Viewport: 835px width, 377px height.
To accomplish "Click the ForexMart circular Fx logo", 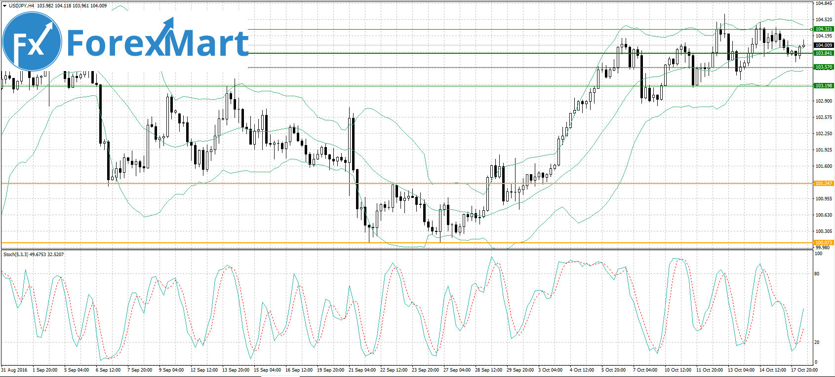I will coord(32,42).
